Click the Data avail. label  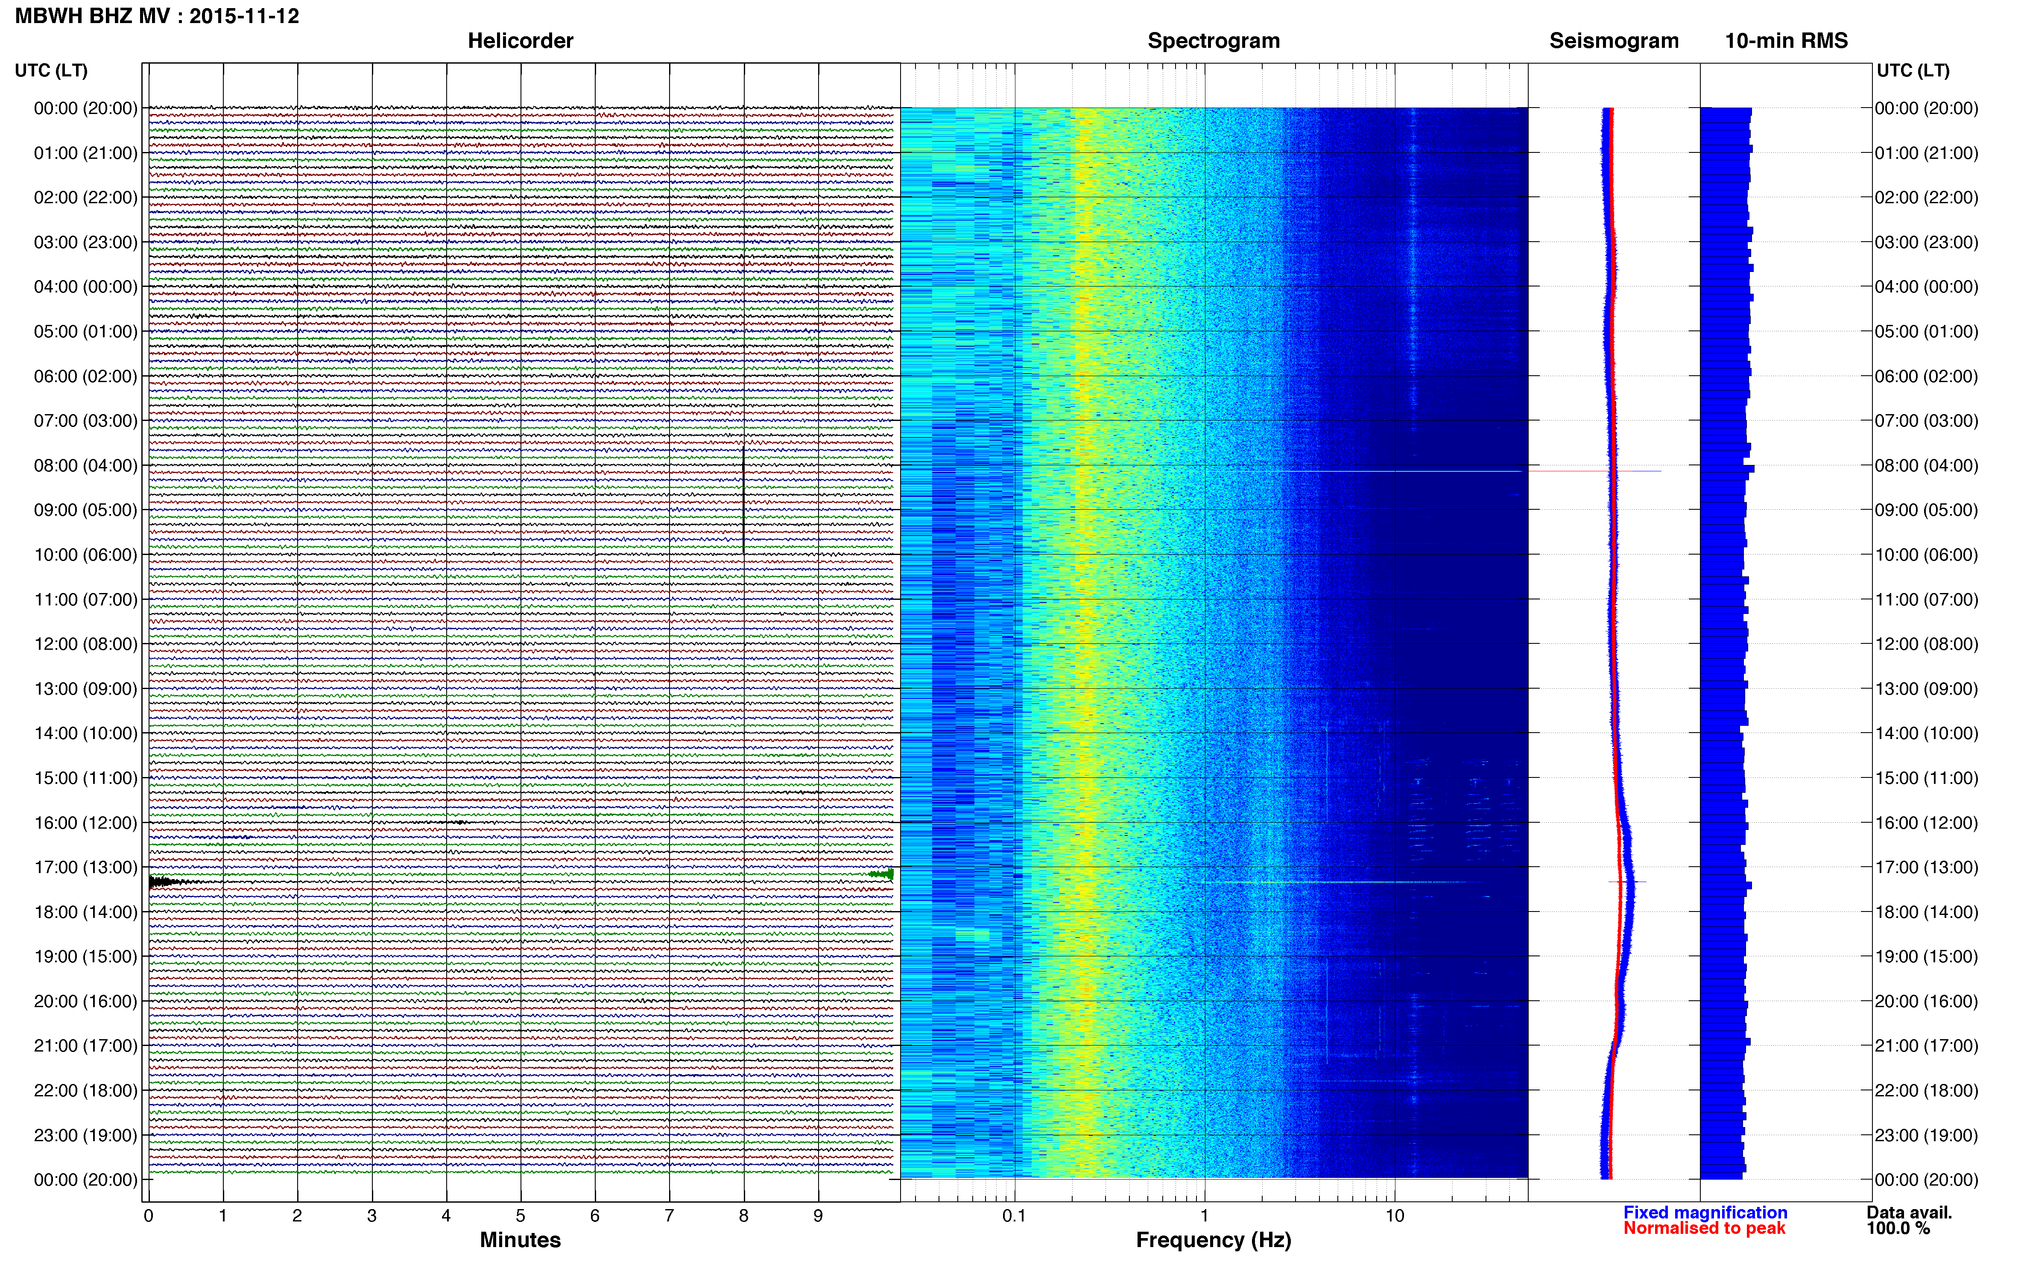coord(1910,1212)
